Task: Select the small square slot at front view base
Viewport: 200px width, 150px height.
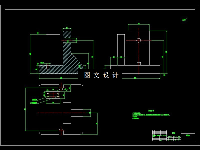Action: pos(139,64)
